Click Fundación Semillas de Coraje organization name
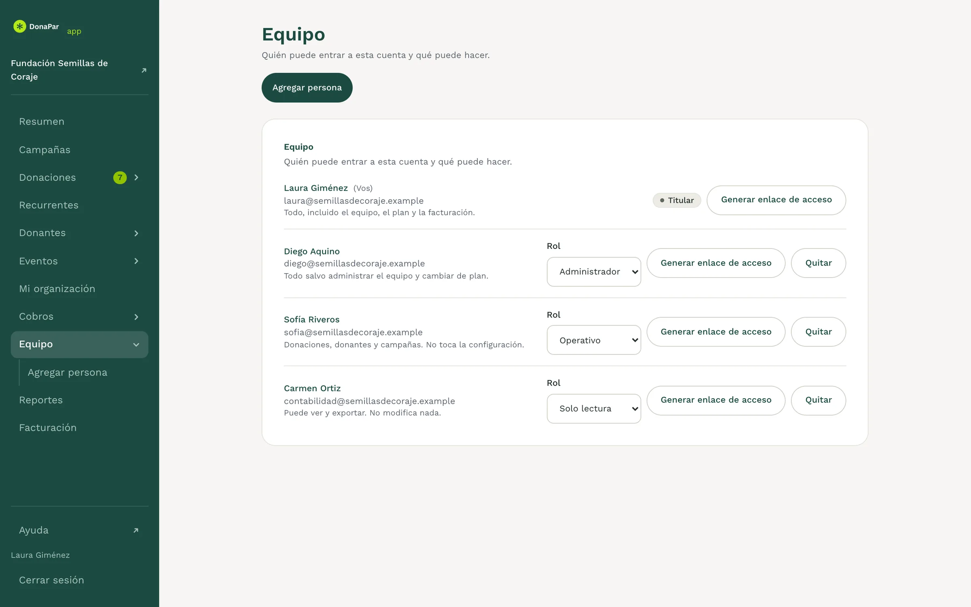The width and height of the screenshot is (971, 607). pos(59,70)
